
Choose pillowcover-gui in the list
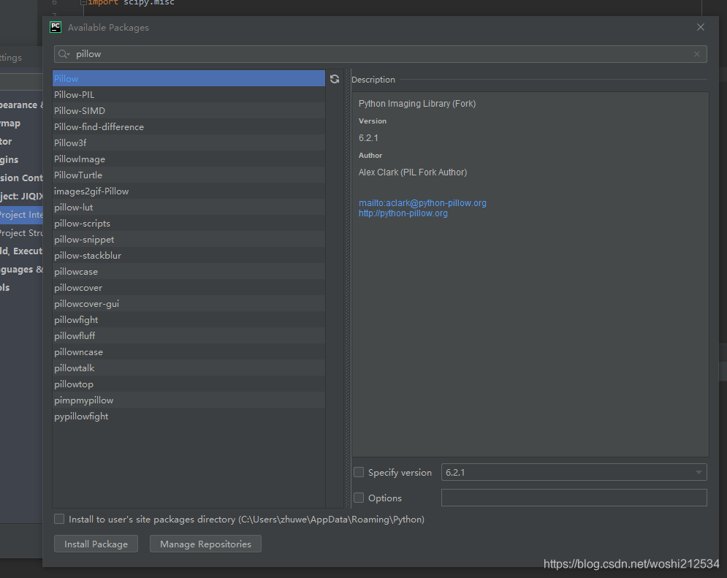pyautogui.click(x=189, y=303)
